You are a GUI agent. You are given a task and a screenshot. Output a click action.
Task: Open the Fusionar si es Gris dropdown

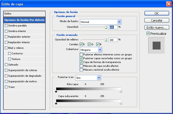[x=88, y=78]
